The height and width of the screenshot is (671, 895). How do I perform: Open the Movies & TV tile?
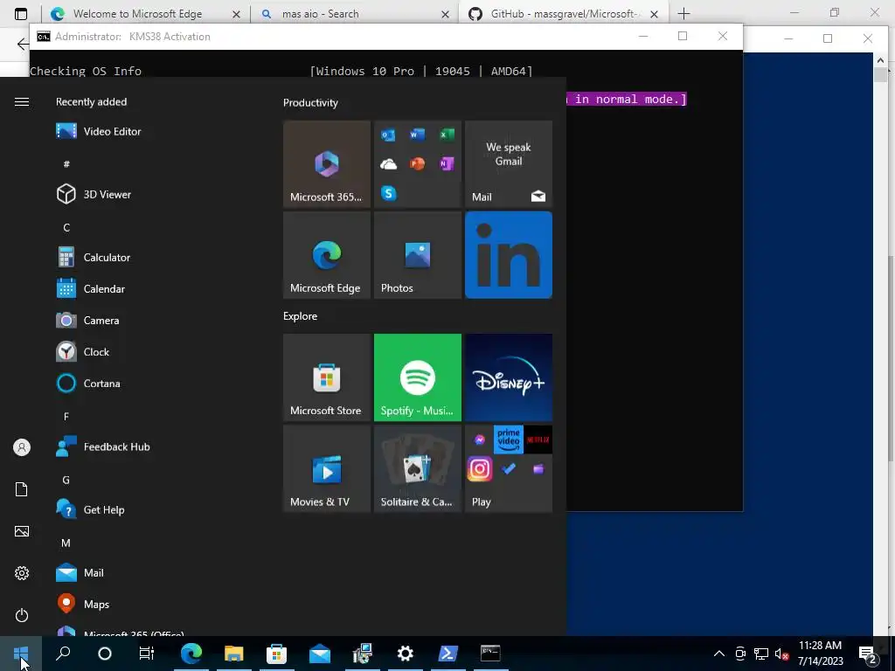tap(327, 468)
